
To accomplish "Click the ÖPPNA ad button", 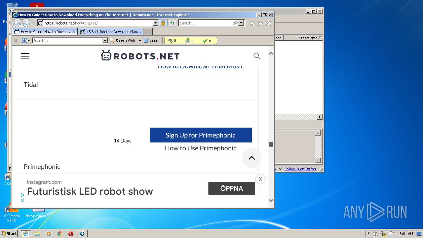I will (232, 188).
